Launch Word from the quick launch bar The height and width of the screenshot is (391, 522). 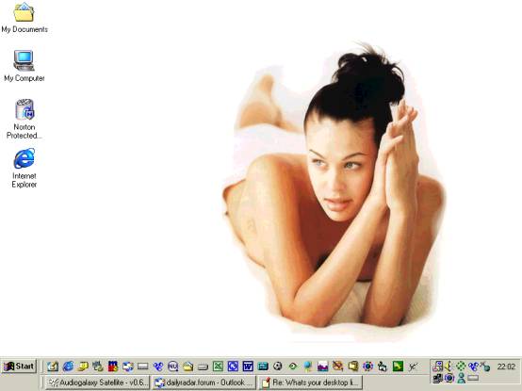248,367
